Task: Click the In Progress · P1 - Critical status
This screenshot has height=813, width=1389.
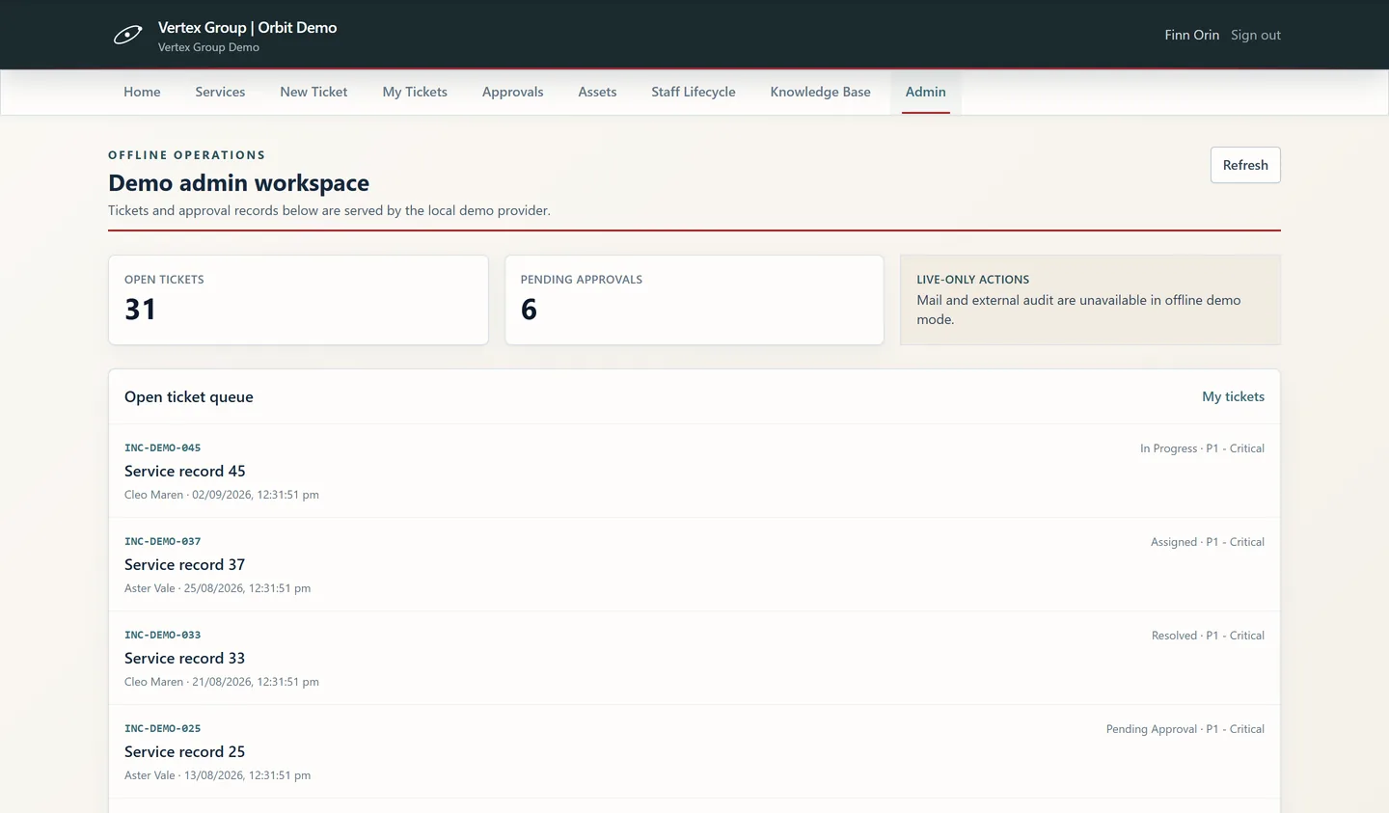Action: tap(1202, 448)
